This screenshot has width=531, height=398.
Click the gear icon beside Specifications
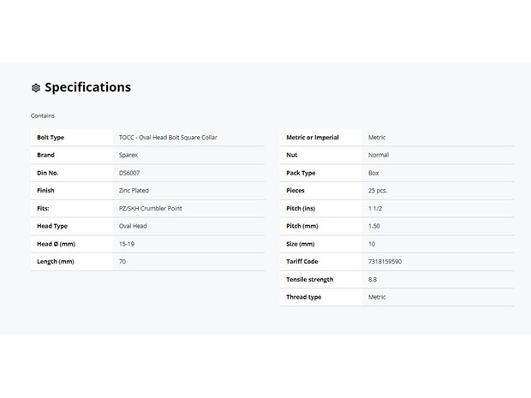36,88
